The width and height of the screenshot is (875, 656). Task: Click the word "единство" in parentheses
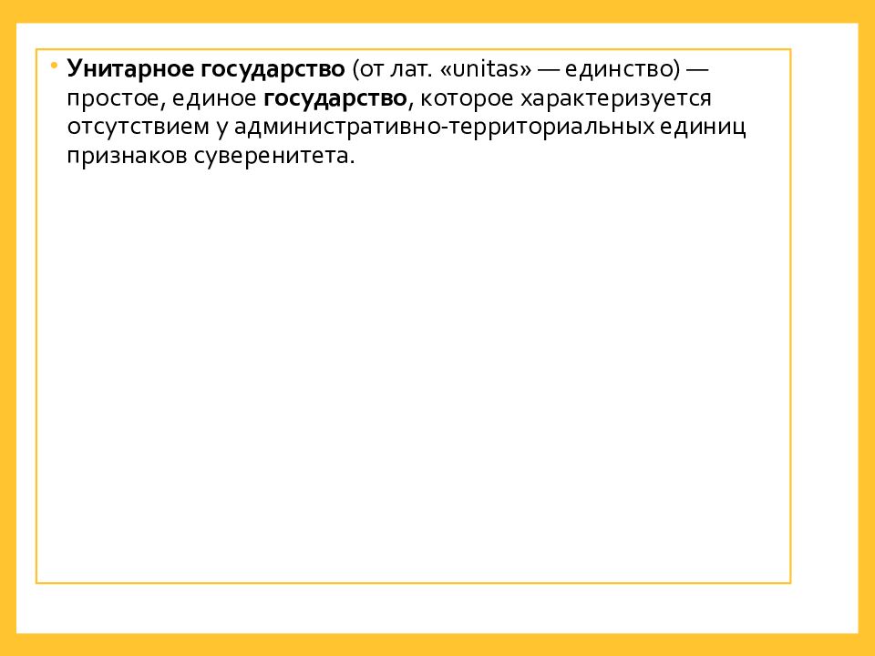coord(618,70)
